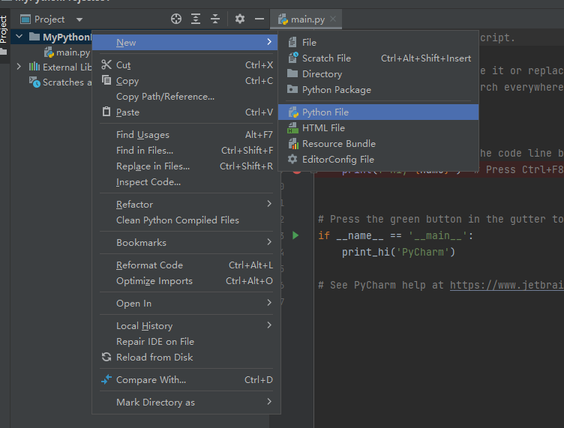
Task: Click the Python Package folder icon
Action: tap(292, 89)
